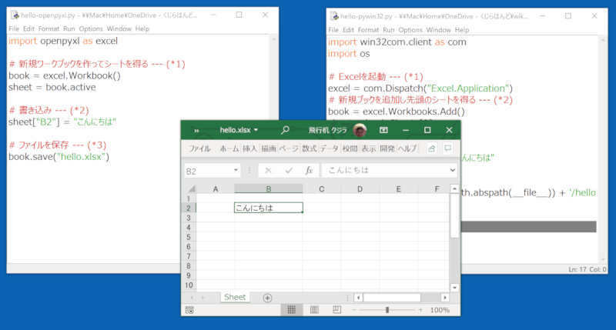The width and height of the screenshot is (616, 330).
Task: Open the ファイル tab in Excel
Action: click(200, 148)
